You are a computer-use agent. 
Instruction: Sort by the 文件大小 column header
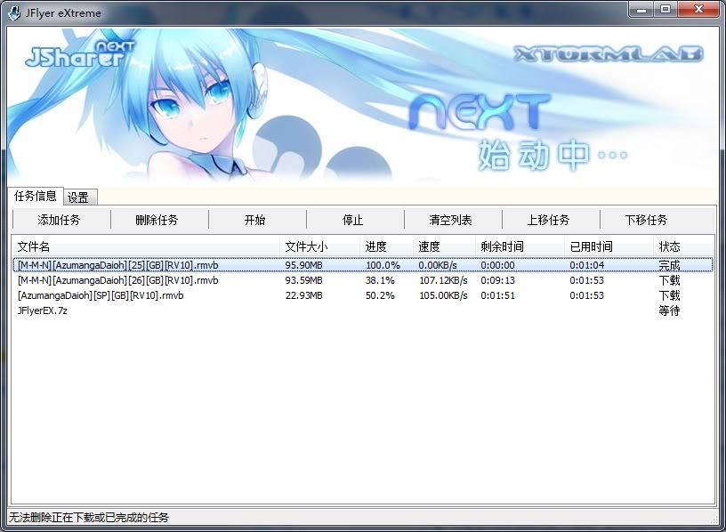(x=320, y=246)
